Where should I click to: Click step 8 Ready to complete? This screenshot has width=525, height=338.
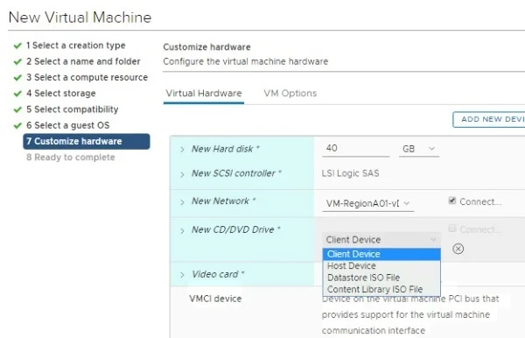[71, 157]
